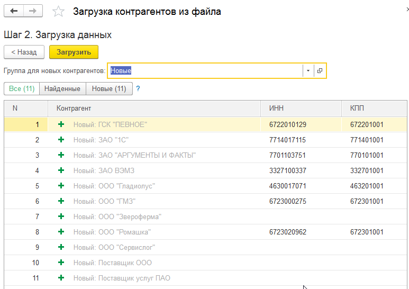Viewport: 409px width, 289px height.
Task: Switch to the Новые (11) tab
Action: point(109,88)
